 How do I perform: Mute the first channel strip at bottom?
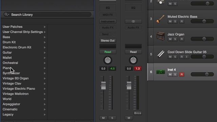point(103,118)
